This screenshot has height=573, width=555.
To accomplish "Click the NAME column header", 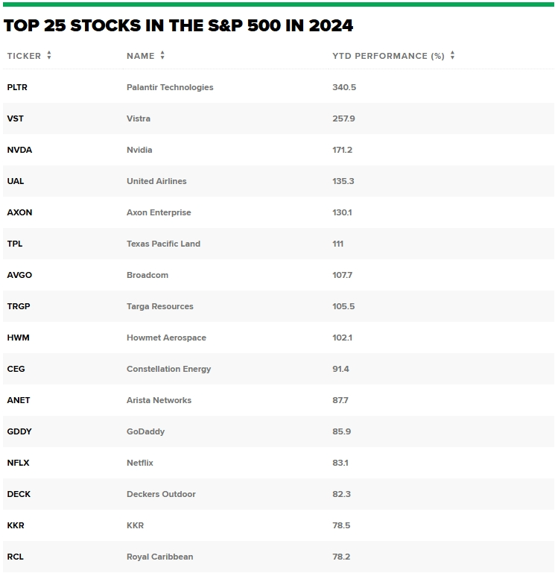I will [x=141, y=56].
